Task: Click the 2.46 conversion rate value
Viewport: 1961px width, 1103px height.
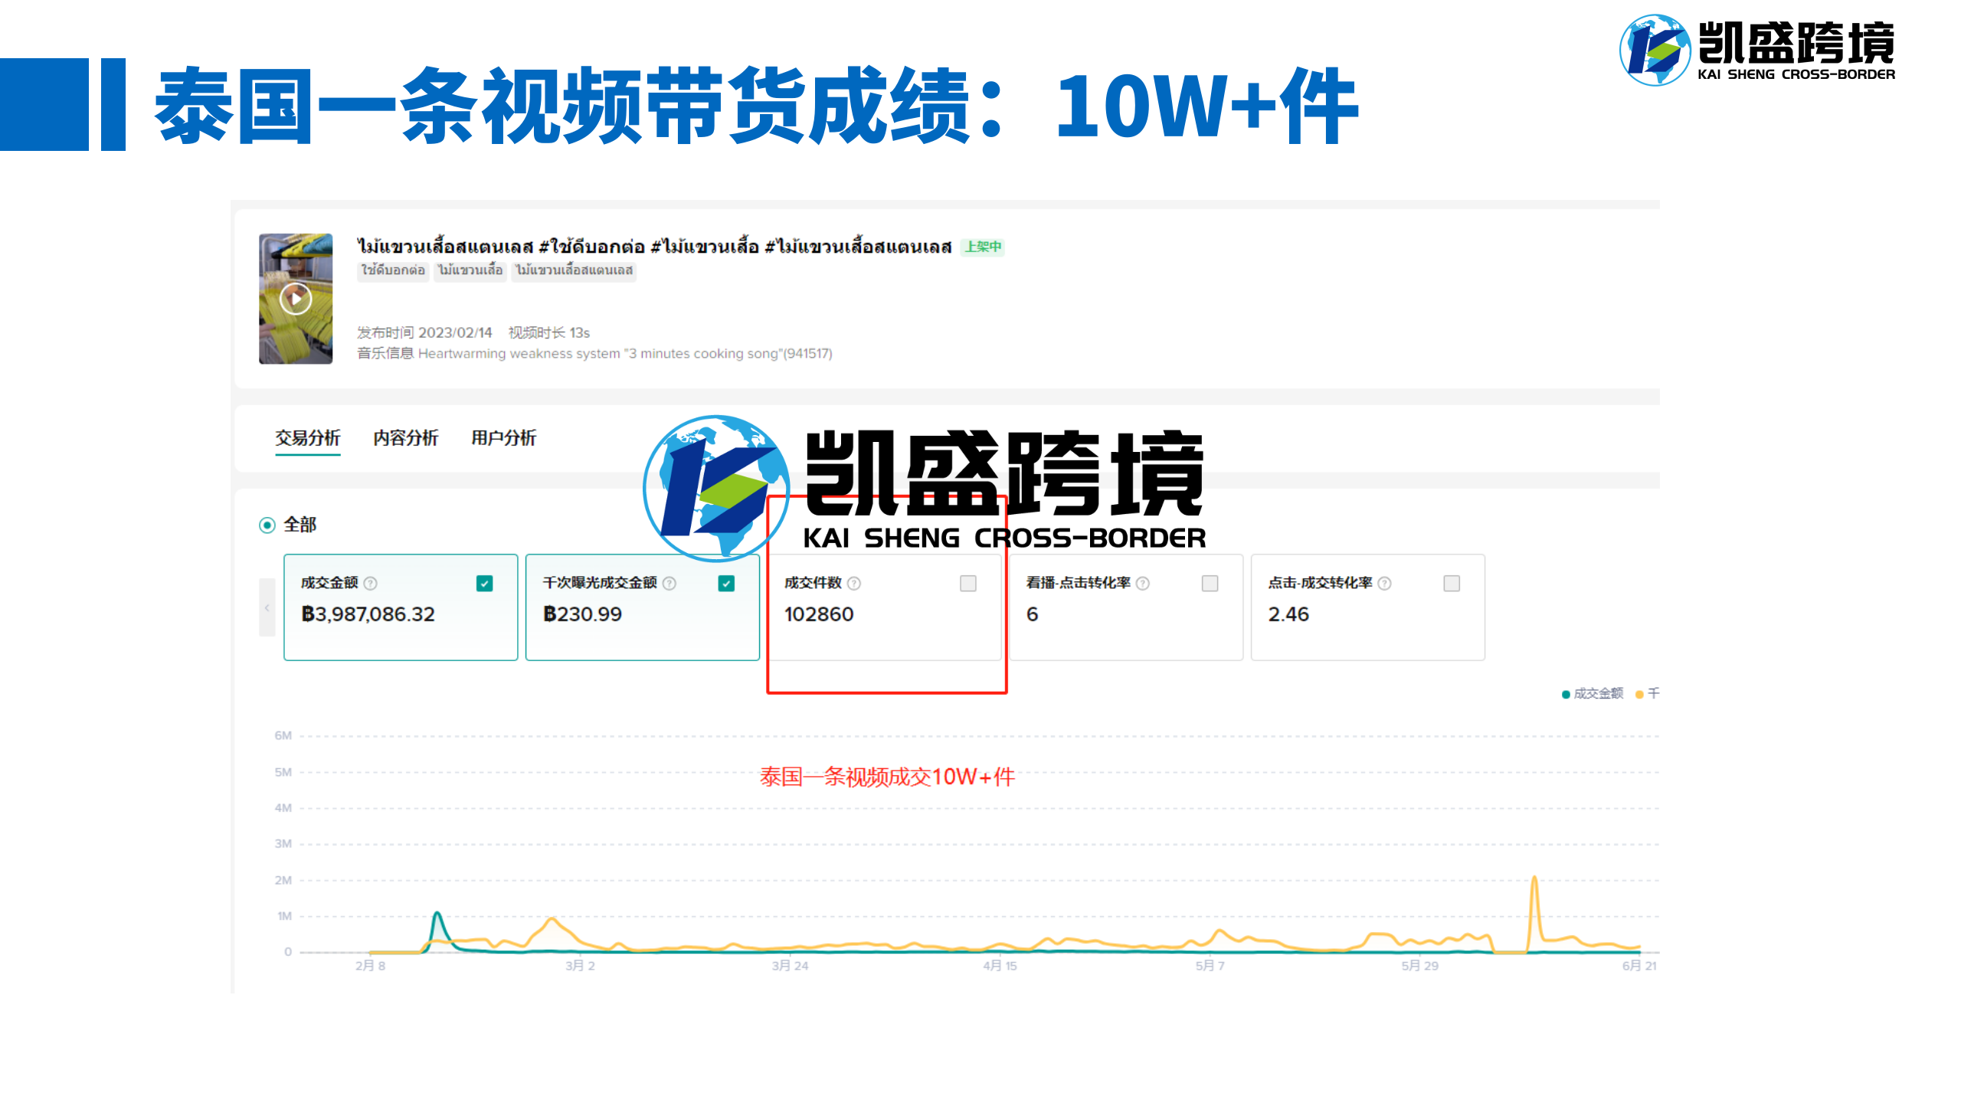Action: [x=1288, y=614]
